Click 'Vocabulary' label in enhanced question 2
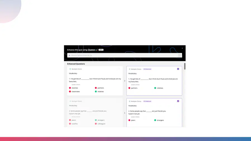Screen dimensions: 251x141 pos(132,106)
